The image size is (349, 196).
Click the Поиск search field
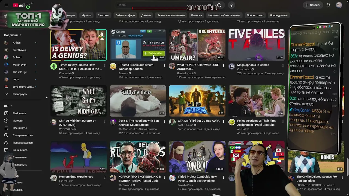tap(164, 5)
